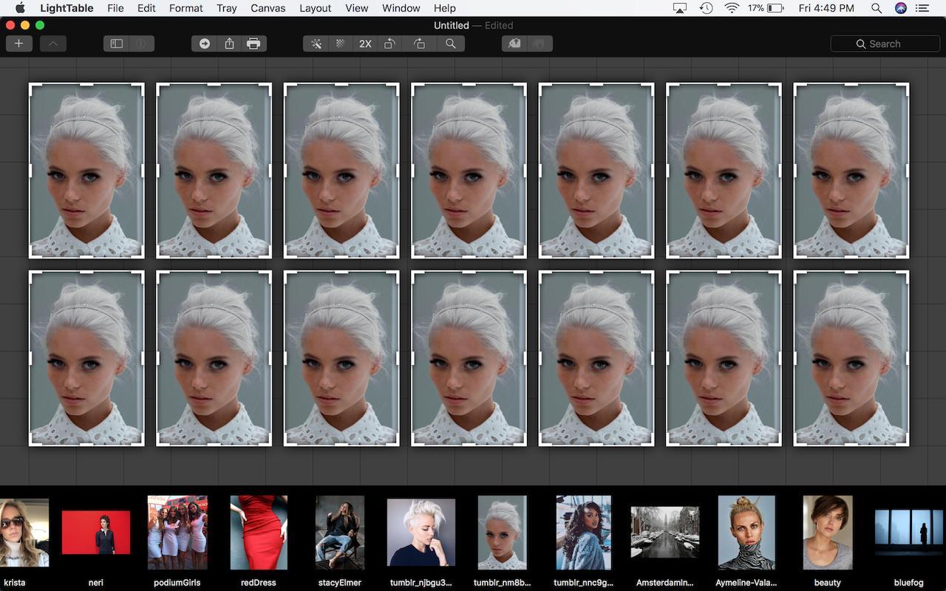Select the AmsterdamIn... winter canal thumbnail
Viewport: 946px width, 591px height.
pyautogui.click(x=665, y=532)
